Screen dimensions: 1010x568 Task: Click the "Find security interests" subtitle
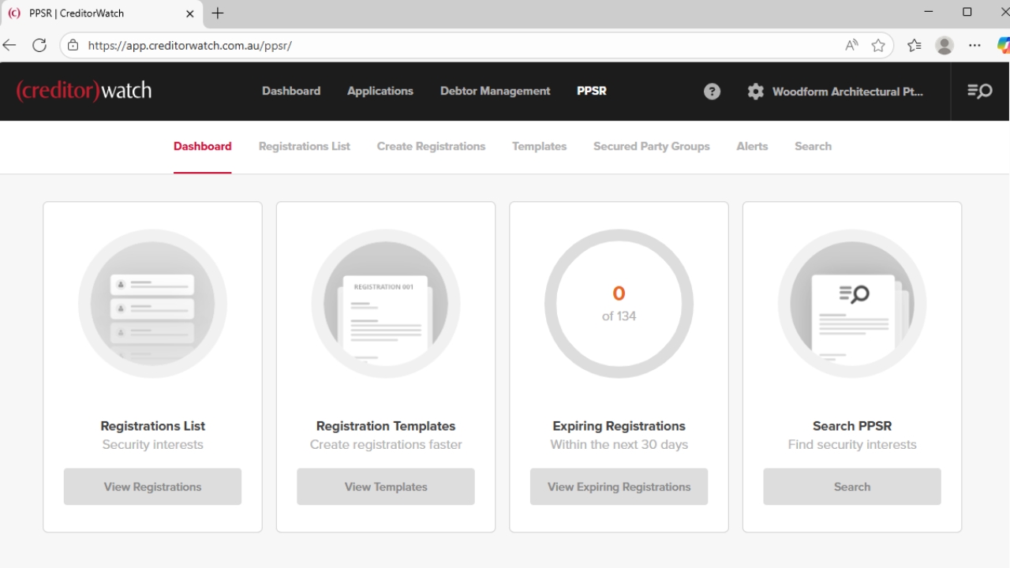pos(852,445)
